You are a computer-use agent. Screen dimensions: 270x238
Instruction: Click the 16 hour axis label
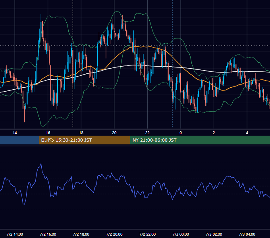48,133
